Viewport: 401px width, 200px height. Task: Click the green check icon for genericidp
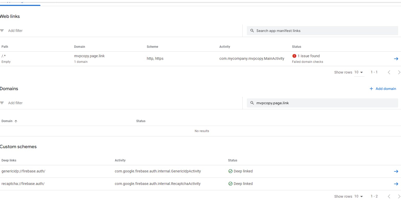(x=230, y=171)
